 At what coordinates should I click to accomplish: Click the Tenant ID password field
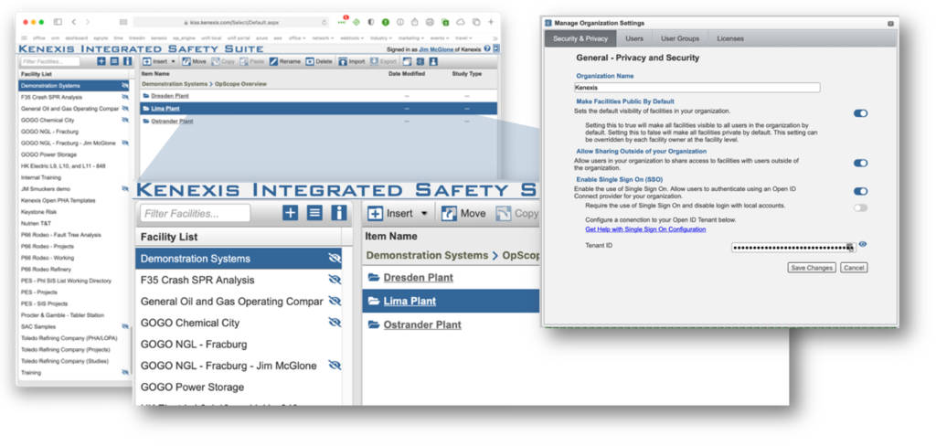[793, 247]
